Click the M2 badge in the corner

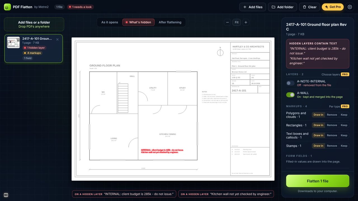6,195
